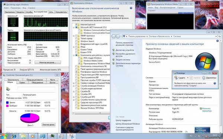
Task: Click the help icon in Snipping Tool
Action: coord(214,83)
